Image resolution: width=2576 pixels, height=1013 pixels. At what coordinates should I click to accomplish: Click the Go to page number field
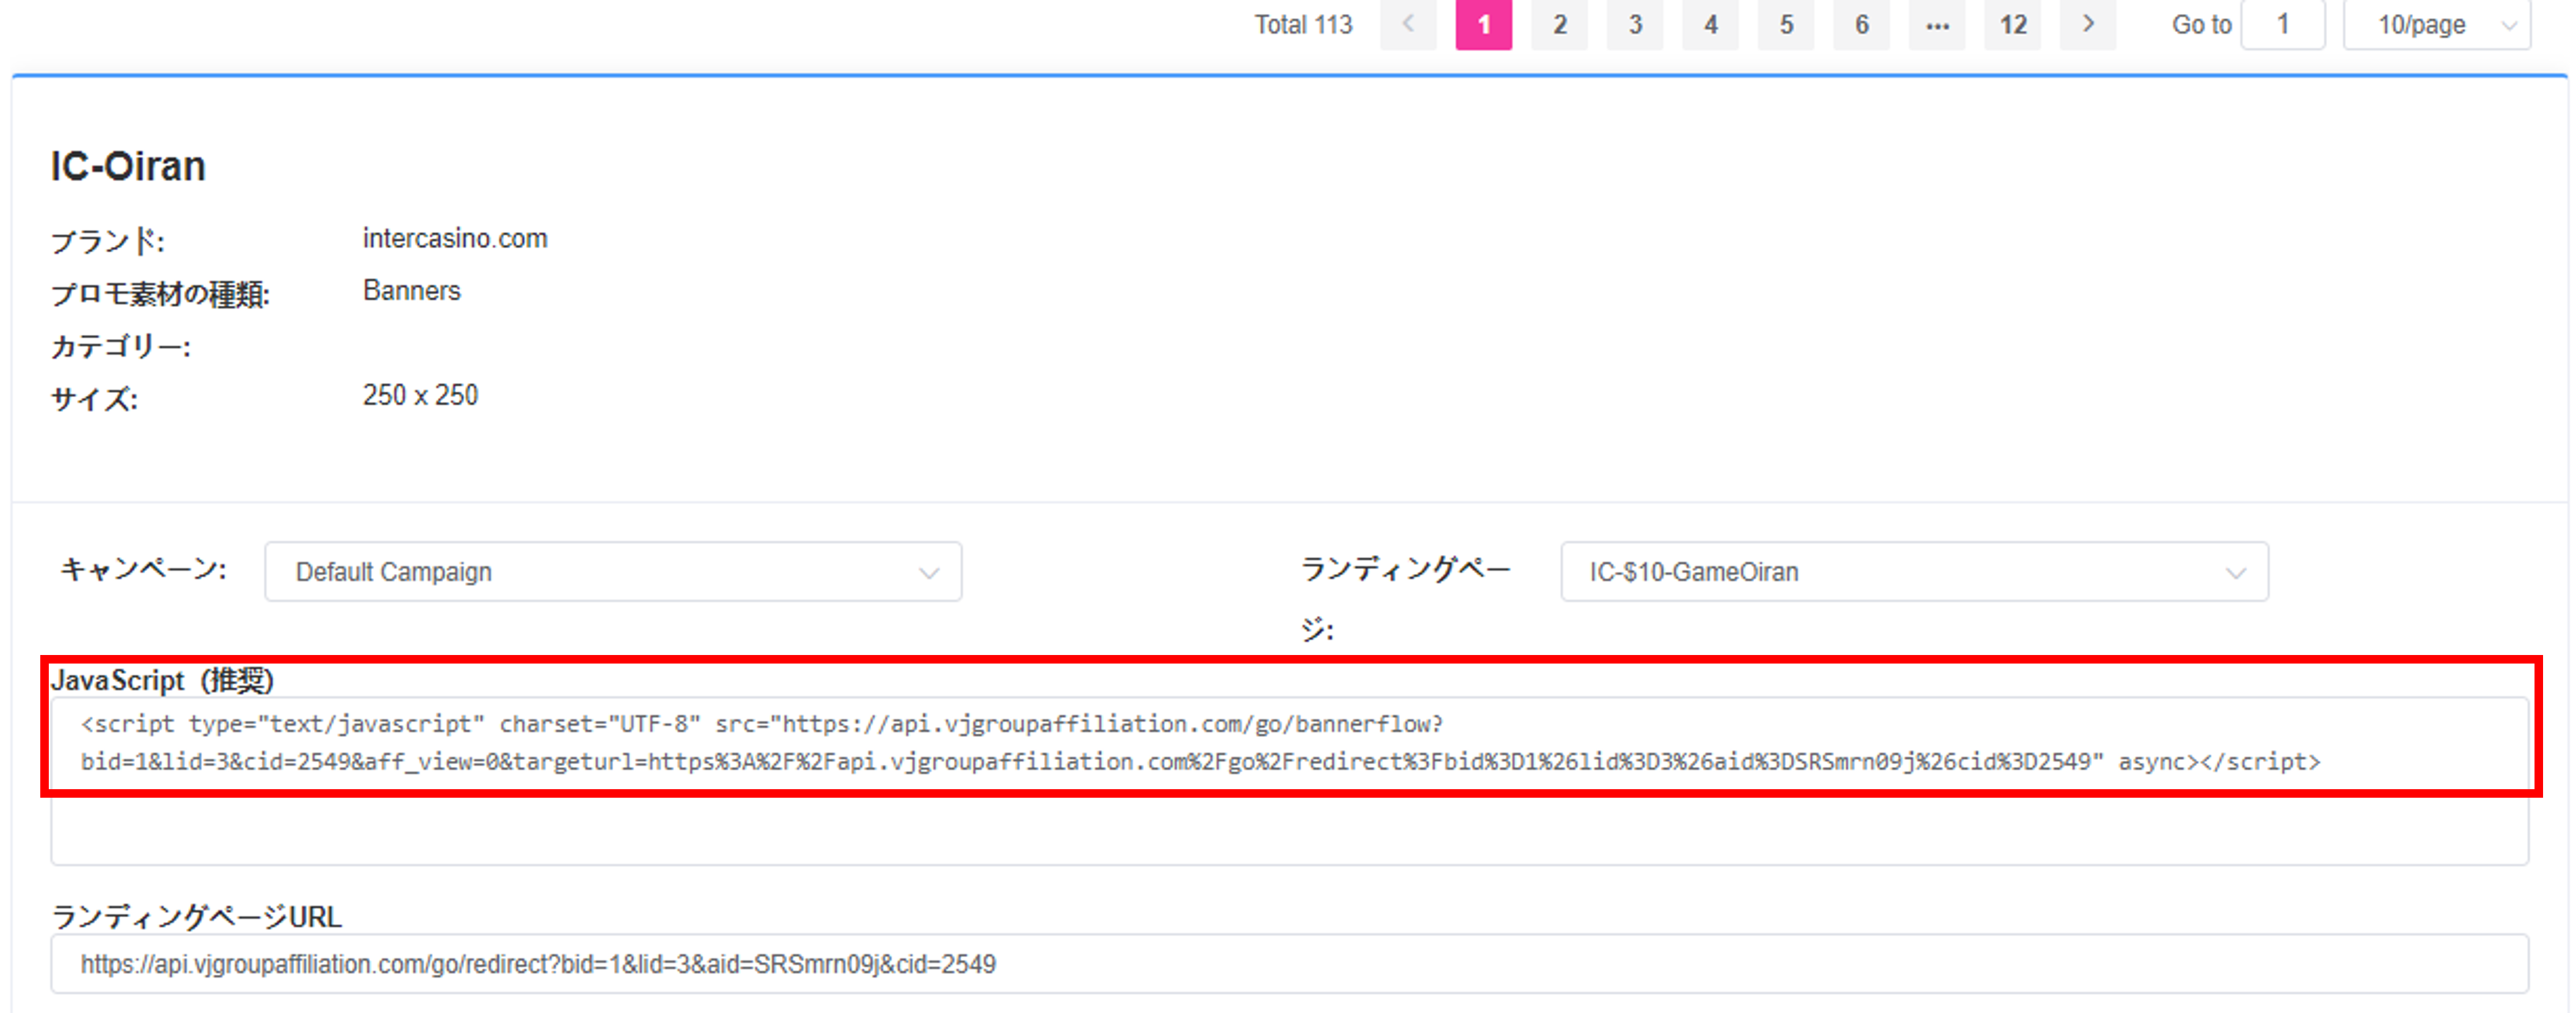pyautogui.click(x=2283, y=24)
